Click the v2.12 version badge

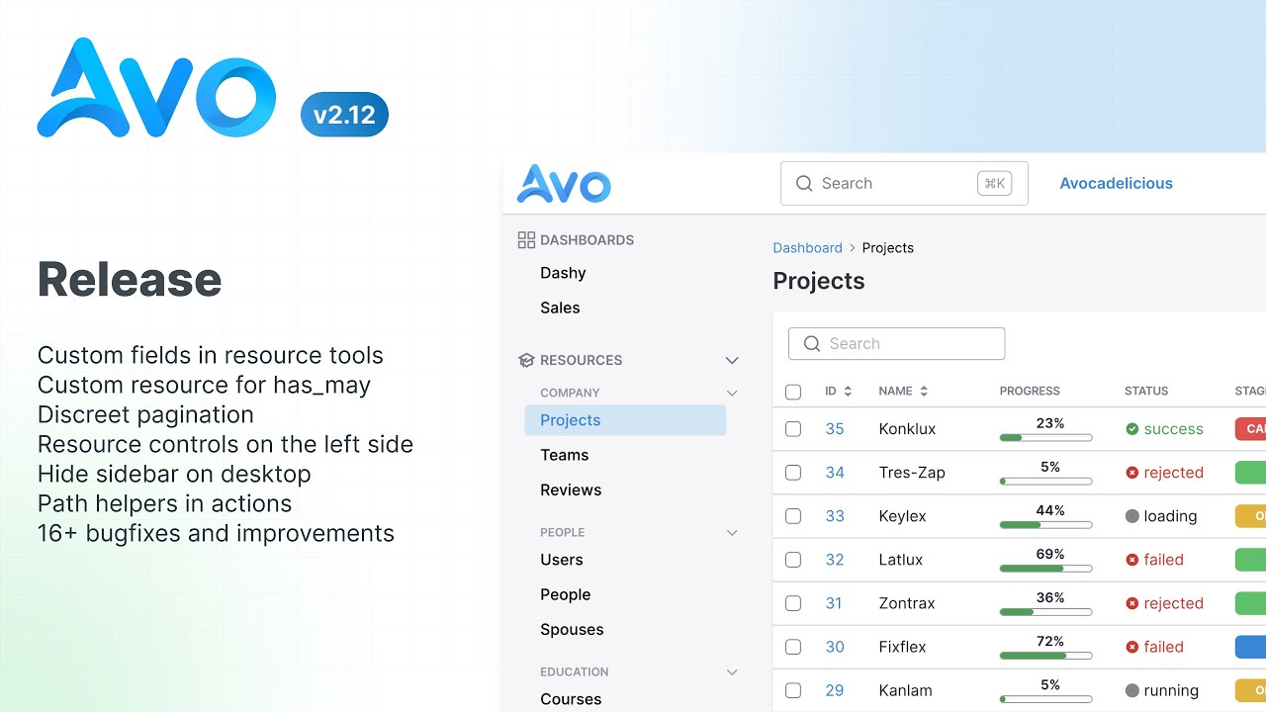point(344,115)
